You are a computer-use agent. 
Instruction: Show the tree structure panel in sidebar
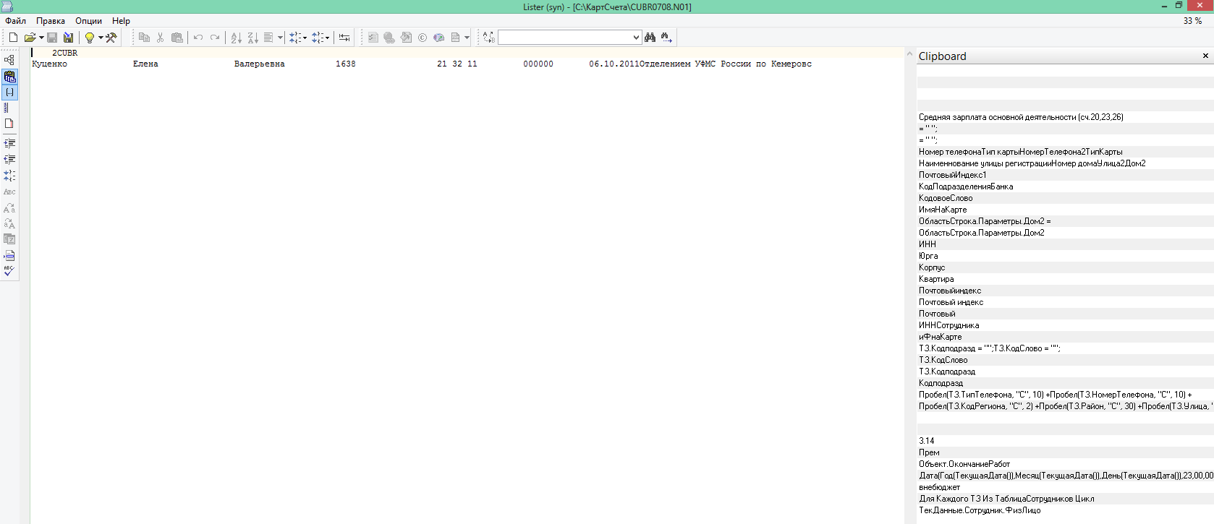(9, 60)
